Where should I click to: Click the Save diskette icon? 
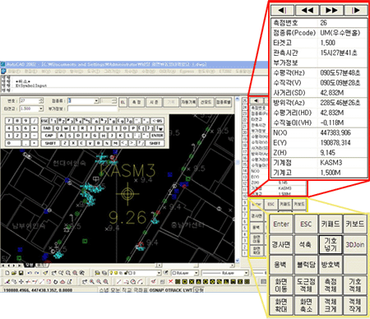[x=21, y=273]
